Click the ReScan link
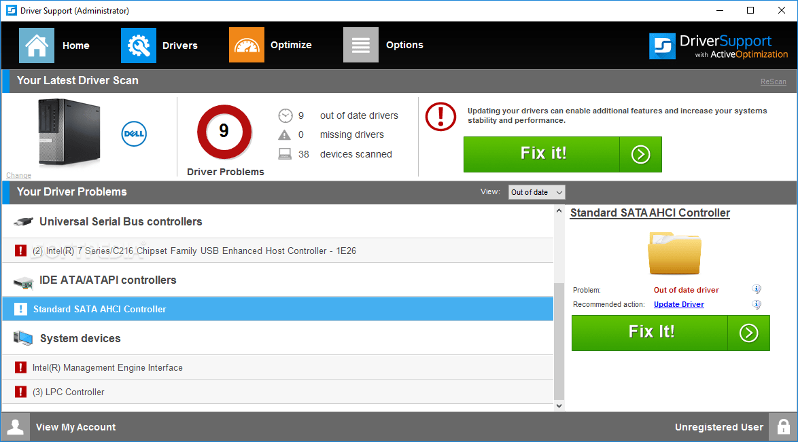 click(773, 82)
